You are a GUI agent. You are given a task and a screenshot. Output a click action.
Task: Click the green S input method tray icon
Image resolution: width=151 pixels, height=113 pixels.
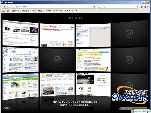[x=133, y=111]
